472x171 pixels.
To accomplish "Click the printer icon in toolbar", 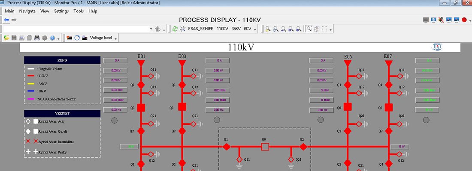I will click(x=21, y=38).
